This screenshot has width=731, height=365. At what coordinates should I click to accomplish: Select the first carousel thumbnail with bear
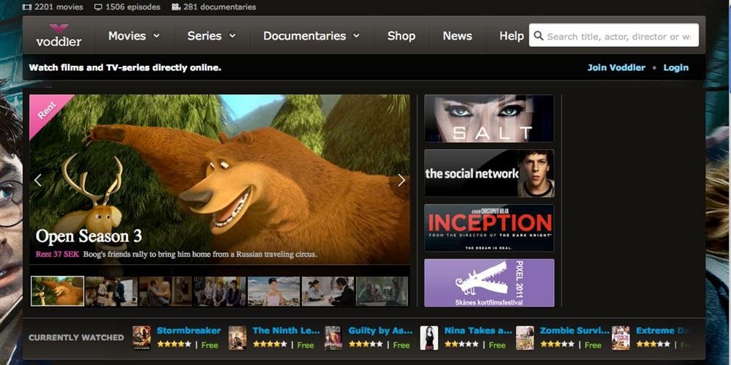click(x=57, y=291)
